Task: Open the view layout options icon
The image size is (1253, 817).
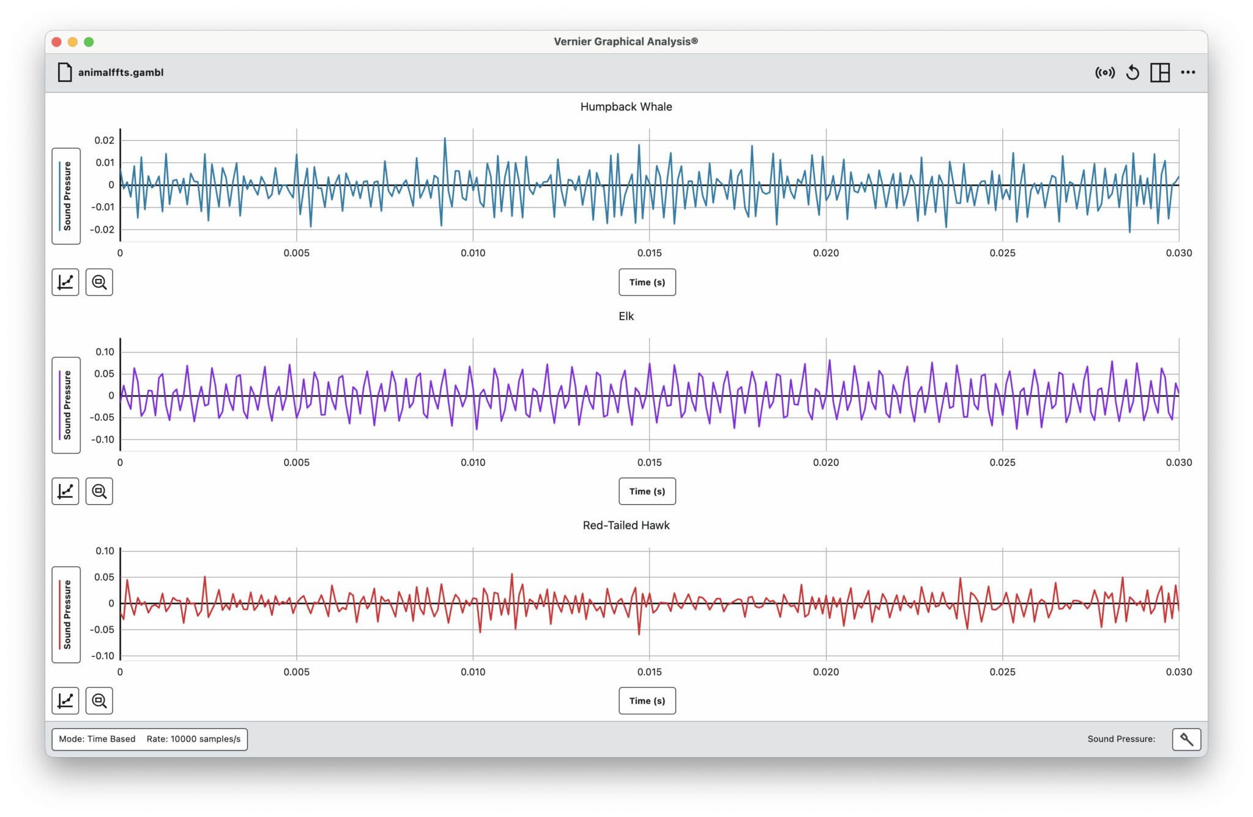Action: 1160,73
